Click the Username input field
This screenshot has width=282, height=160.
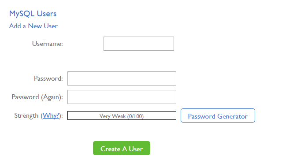tap(139, 44)
